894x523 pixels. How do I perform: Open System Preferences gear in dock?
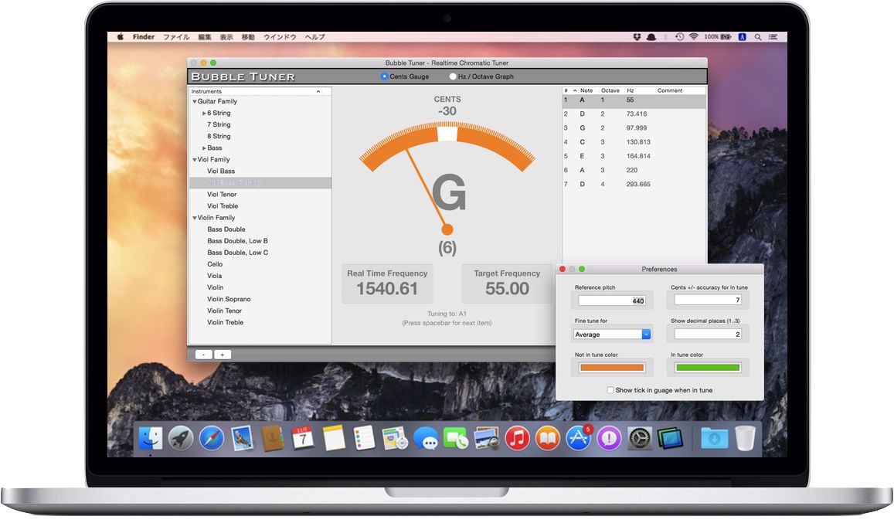tap(640, 439)
